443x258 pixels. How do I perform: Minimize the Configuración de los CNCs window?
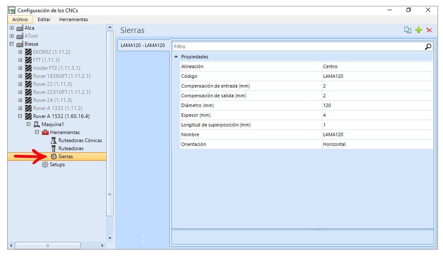tap(390, 10)
